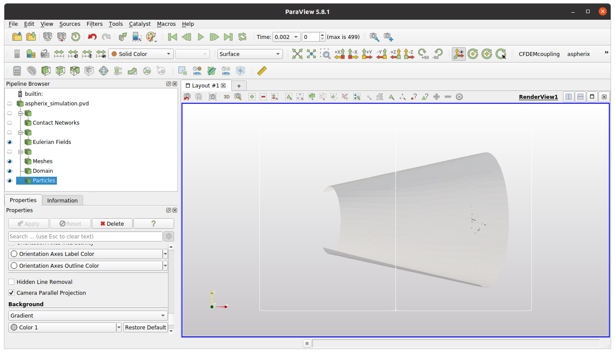Set view direction to +Z
Viewport: 615px width, 353px height.
pyautogui.click(x=395, y=54)
